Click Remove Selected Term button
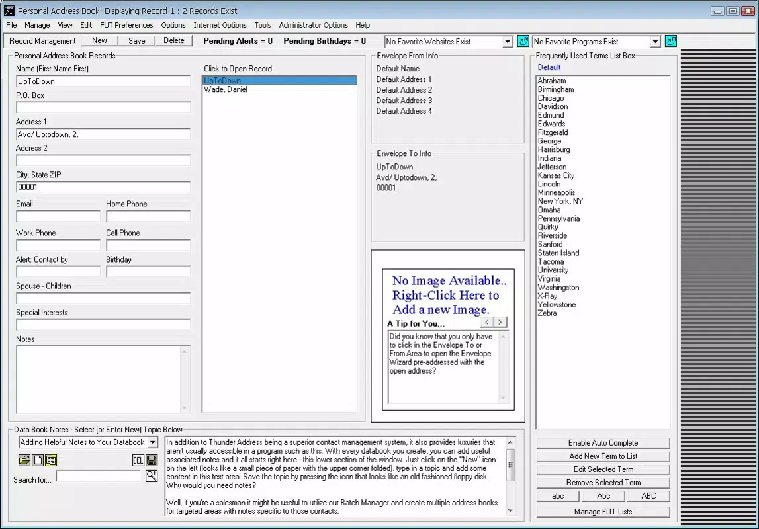Screen dimensions: 759x529 click(x=603, y=483)
